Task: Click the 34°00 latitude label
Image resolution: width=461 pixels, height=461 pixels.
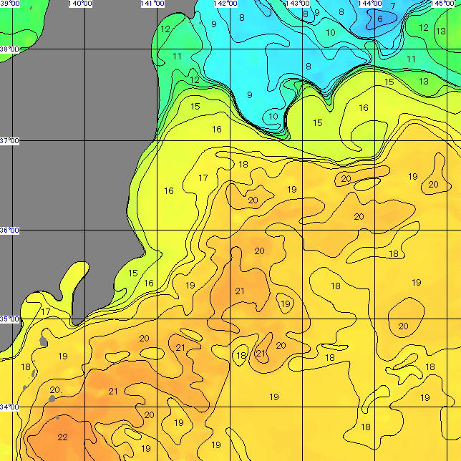Action: [x=9, y=407]
